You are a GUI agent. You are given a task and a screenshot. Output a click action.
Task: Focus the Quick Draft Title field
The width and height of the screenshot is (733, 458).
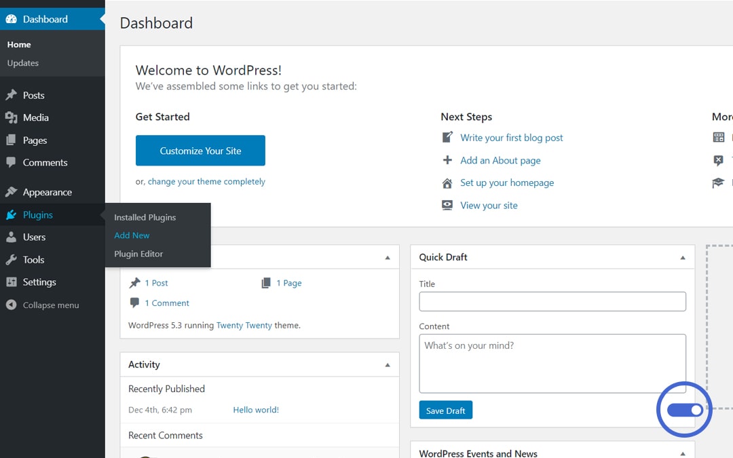(x=552, y=301)
